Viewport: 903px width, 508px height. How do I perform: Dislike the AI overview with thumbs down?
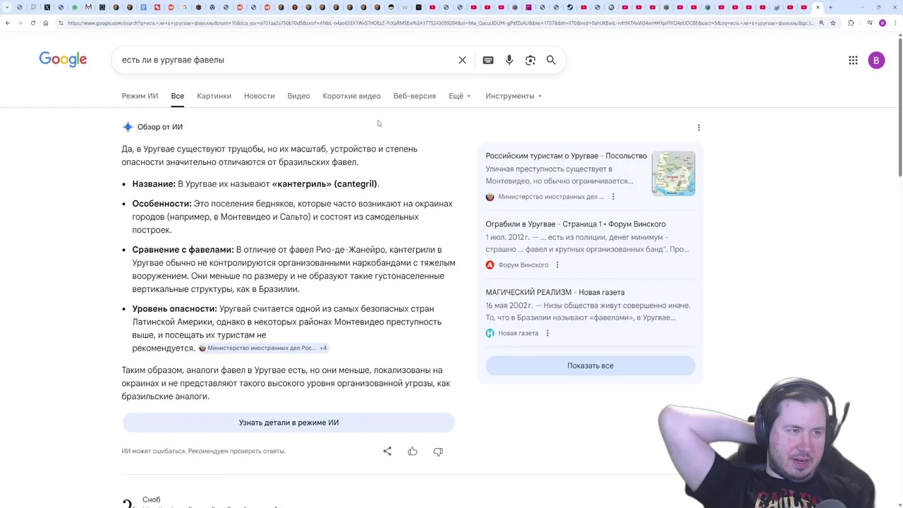438,451
